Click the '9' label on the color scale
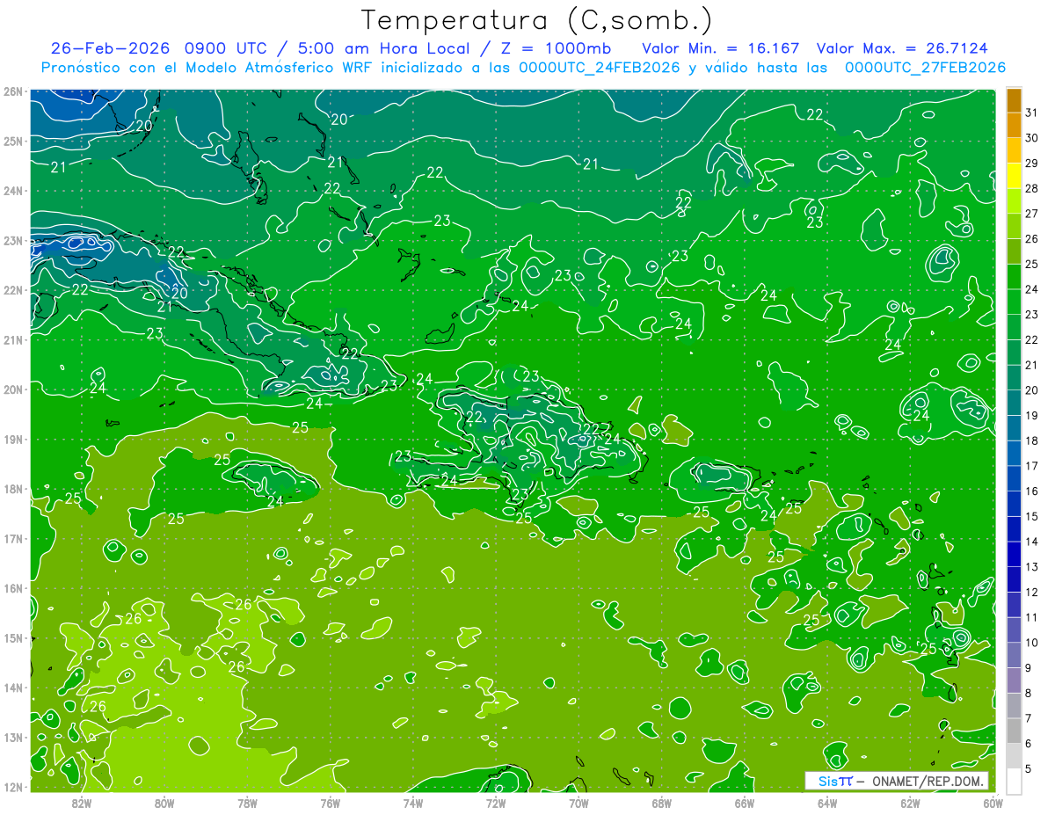Screen dimensions: 1055x815 1029,668
